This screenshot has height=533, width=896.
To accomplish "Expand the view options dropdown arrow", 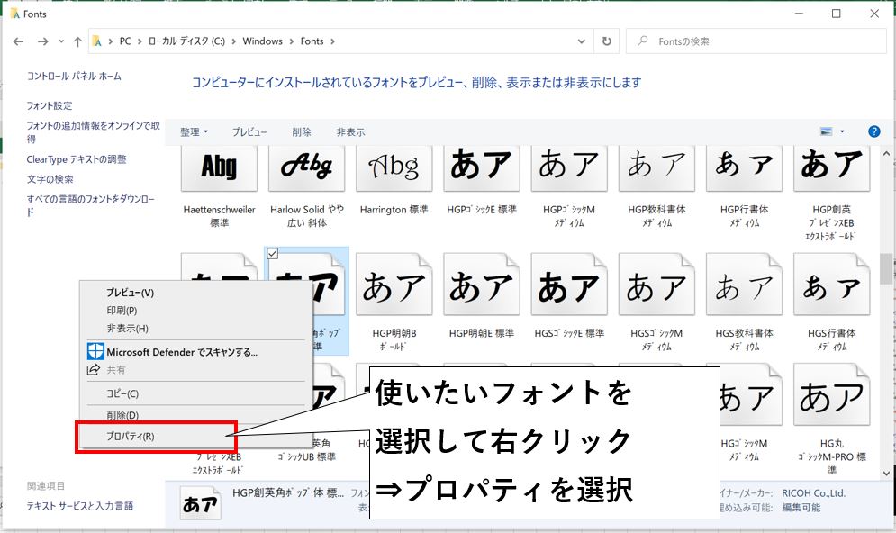I will tap(843, 131).
